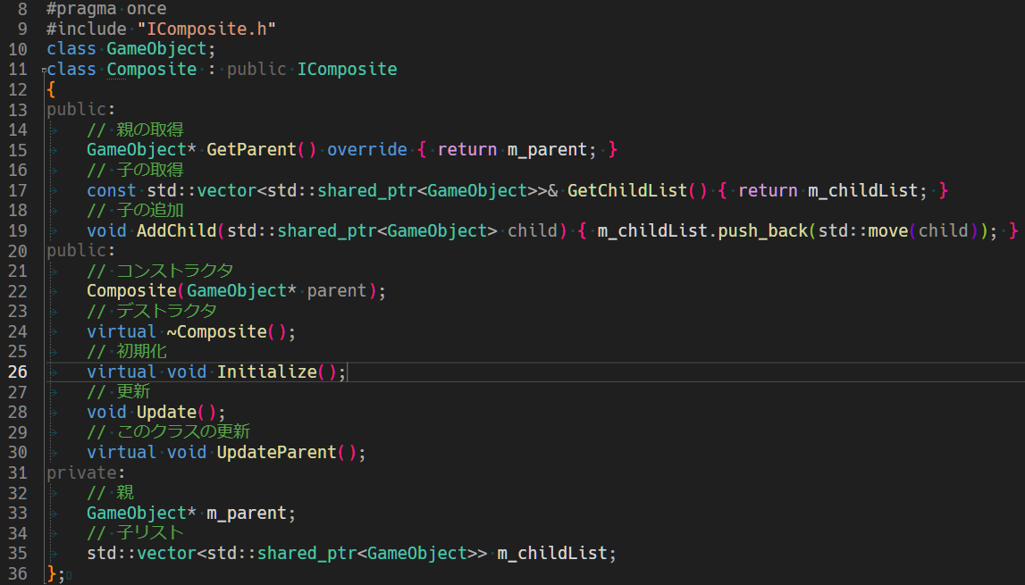Click the Initialize function name
The image size is (1025, 585).
[266, 372]
